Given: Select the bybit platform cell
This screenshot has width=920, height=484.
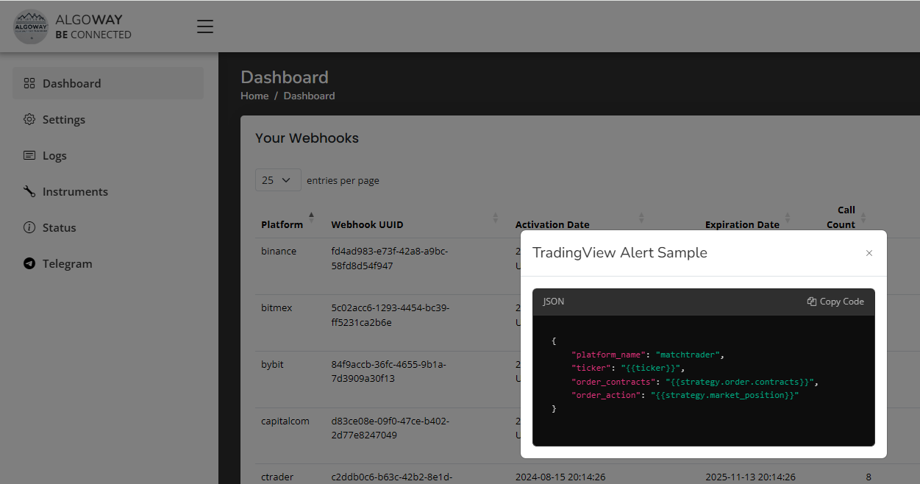Looking at the screenshot, I should coord(272,364).
